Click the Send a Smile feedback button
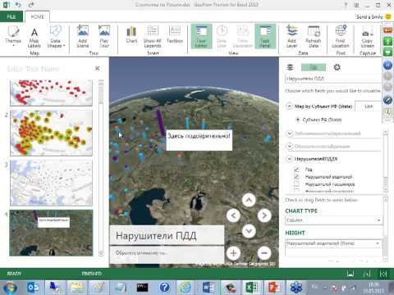Viewport: 394px width, 295px height. click(373, 17)
